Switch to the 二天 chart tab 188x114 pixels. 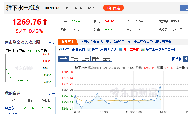tap(74, 59)
